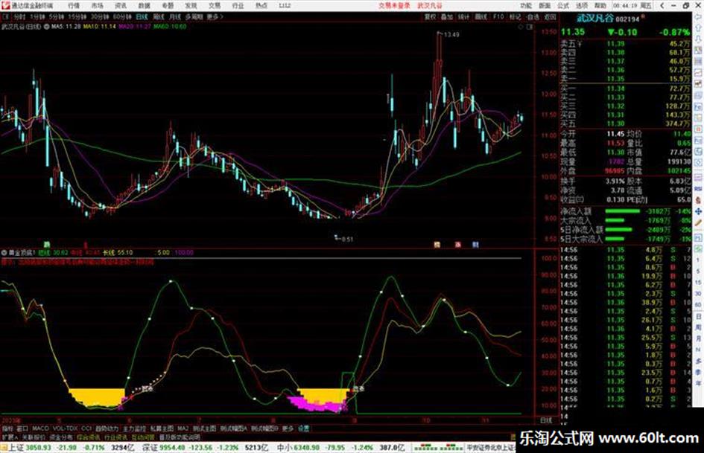Click the 上证 index in status bar
This screenshot has height=453, width=704.
tap(16, 448)
